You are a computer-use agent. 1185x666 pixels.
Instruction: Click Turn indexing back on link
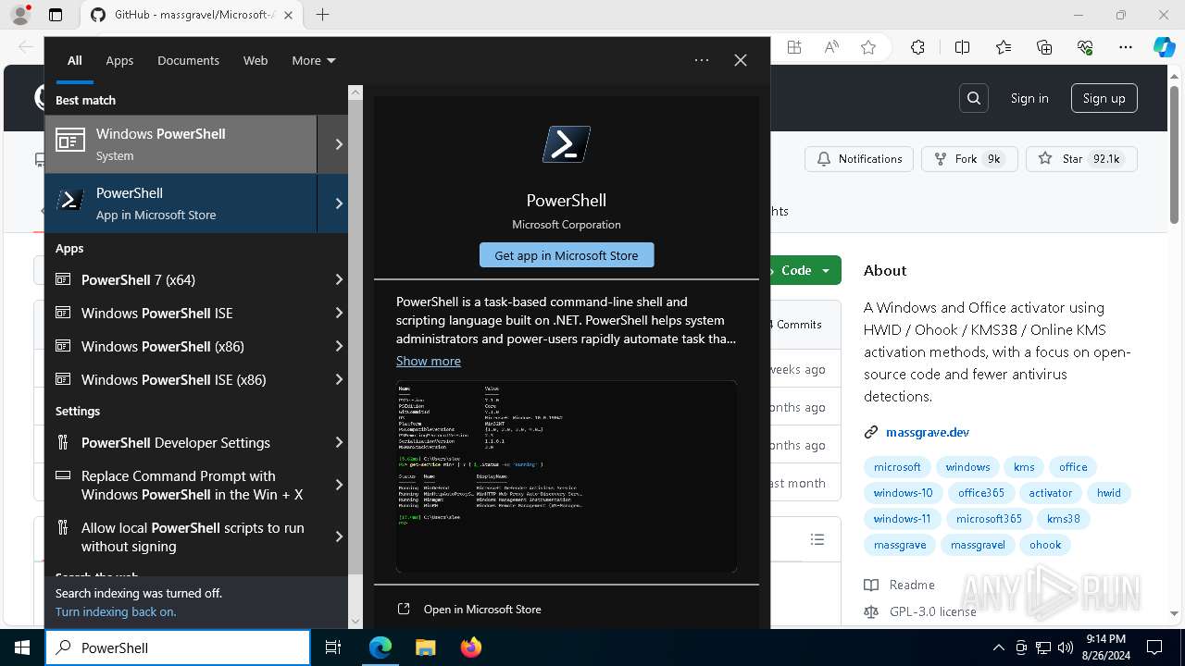coord(116,611)
